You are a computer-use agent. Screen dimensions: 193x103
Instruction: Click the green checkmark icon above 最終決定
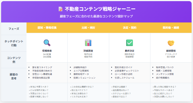(x=130, y=43)
